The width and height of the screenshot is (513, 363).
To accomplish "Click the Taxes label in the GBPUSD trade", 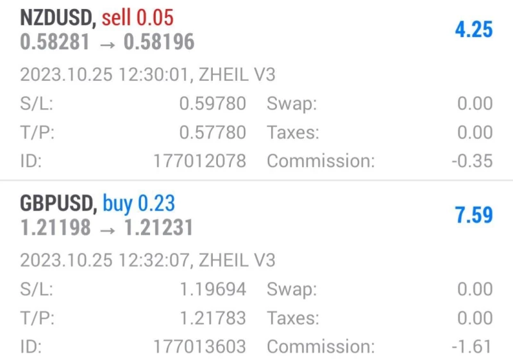I will (x=294, y=318).
